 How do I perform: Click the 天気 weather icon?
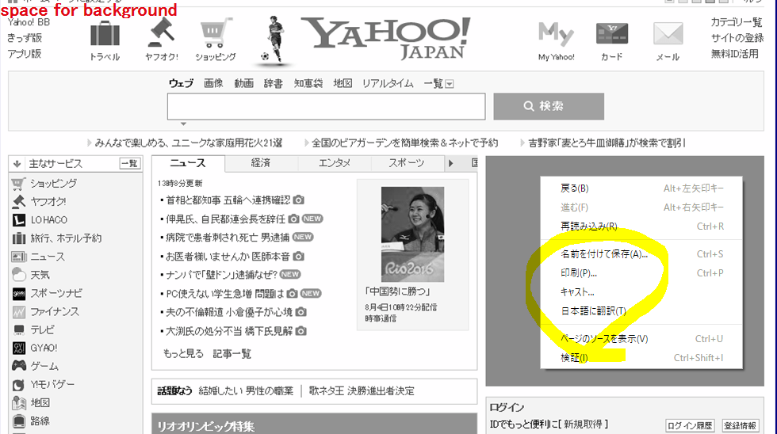pyautogui.click(x=19, y=275)
